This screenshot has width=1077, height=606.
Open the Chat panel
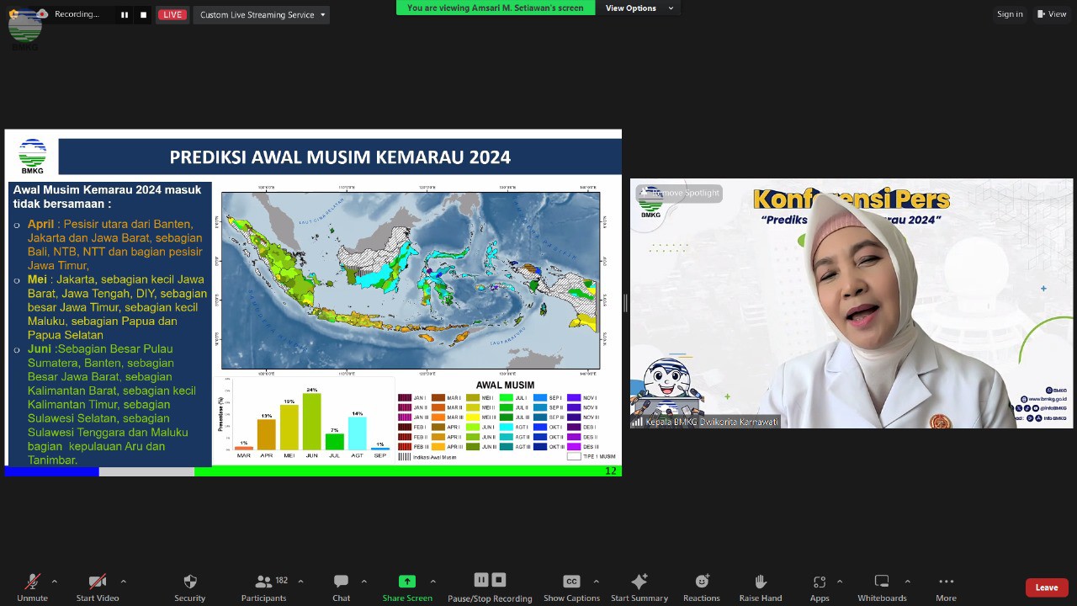pyautogui.click(x=341, y=582)
